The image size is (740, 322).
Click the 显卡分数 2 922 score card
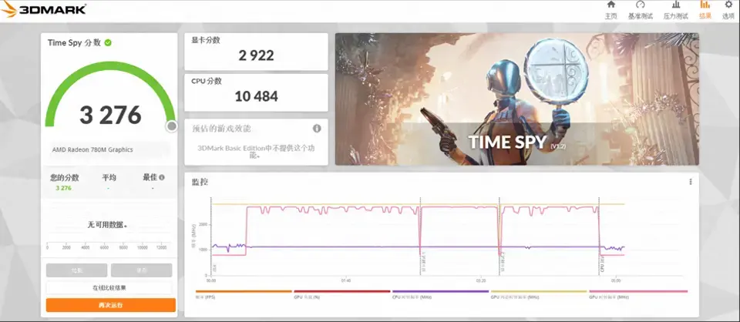click(256, 52)
